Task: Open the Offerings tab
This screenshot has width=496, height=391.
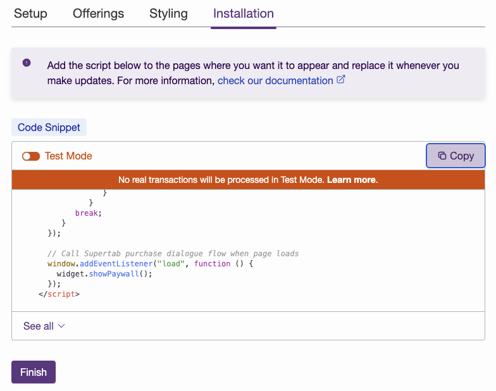Action: (99, 14)
